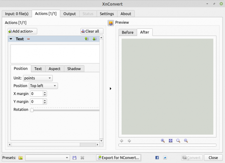Image resolution: width=225 pixels, height=163 pixels.
Task: Decrease the Y margin value
Action: tap(45, 103)
